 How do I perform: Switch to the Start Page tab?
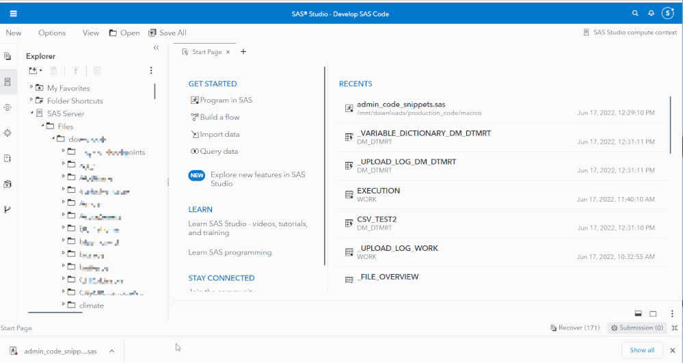pos(207,52)
